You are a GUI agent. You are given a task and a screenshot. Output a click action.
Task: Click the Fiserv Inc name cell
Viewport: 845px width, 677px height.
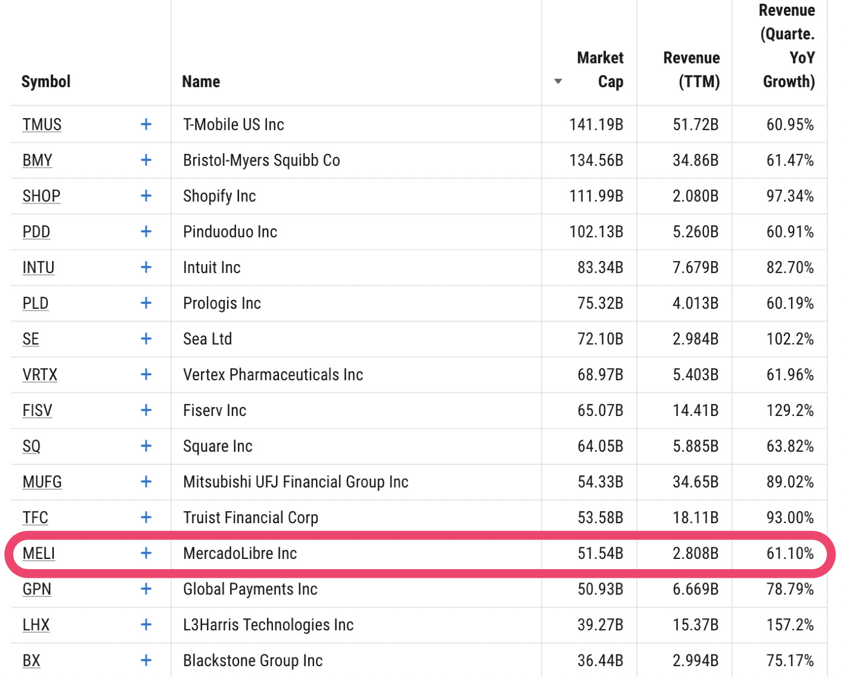214,411
